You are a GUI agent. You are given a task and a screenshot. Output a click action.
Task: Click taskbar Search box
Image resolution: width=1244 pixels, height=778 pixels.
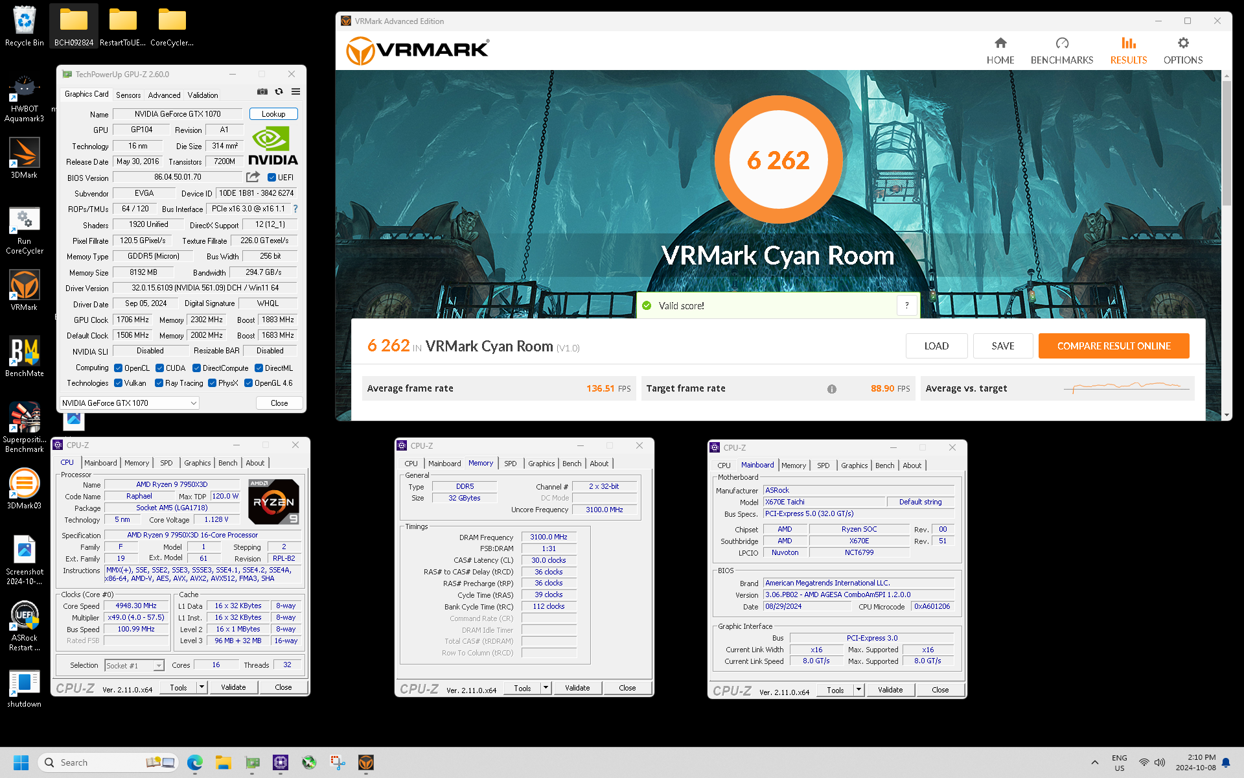(x=108, y=762)
